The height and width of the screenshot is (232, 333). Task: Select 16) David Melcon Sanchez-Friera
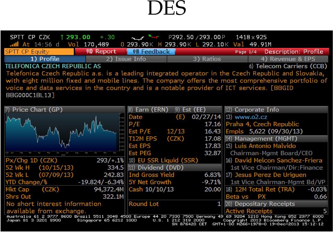[x=274, y=160]
